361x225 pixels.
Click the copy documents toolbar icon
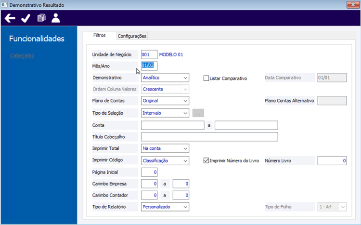[41, 18]
